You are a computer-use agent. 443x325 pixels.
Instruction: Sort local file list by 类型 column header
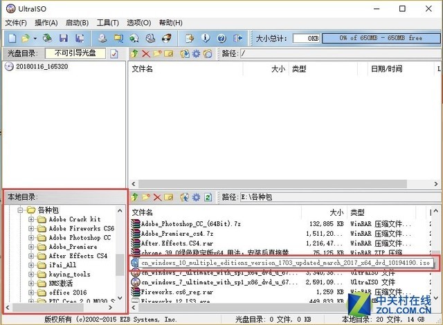(x=357, y=212)
